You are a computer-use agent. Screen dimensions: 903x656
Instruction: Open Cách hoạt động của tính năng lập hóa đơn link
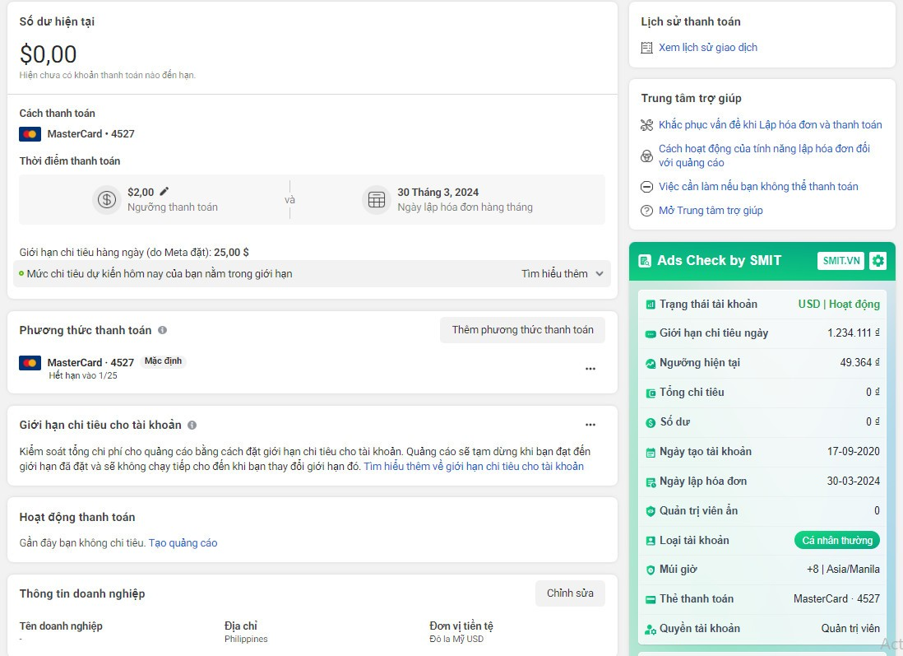coord(764,156)
